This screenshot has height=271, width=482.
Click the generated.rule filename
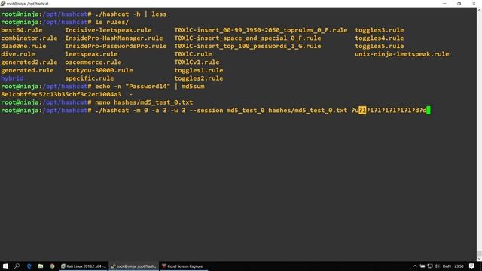(27, 70)
